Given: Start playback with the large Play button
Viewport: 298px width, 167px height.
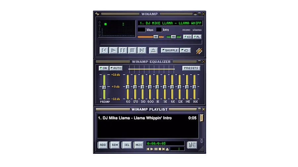Looking at the screenshot, I should click(114, 50).
